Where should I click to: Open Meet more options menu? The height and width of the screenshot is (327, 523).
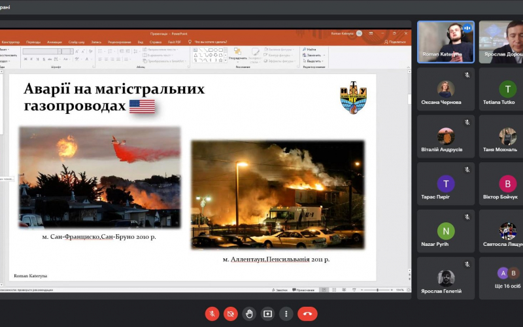pos(286,314)
